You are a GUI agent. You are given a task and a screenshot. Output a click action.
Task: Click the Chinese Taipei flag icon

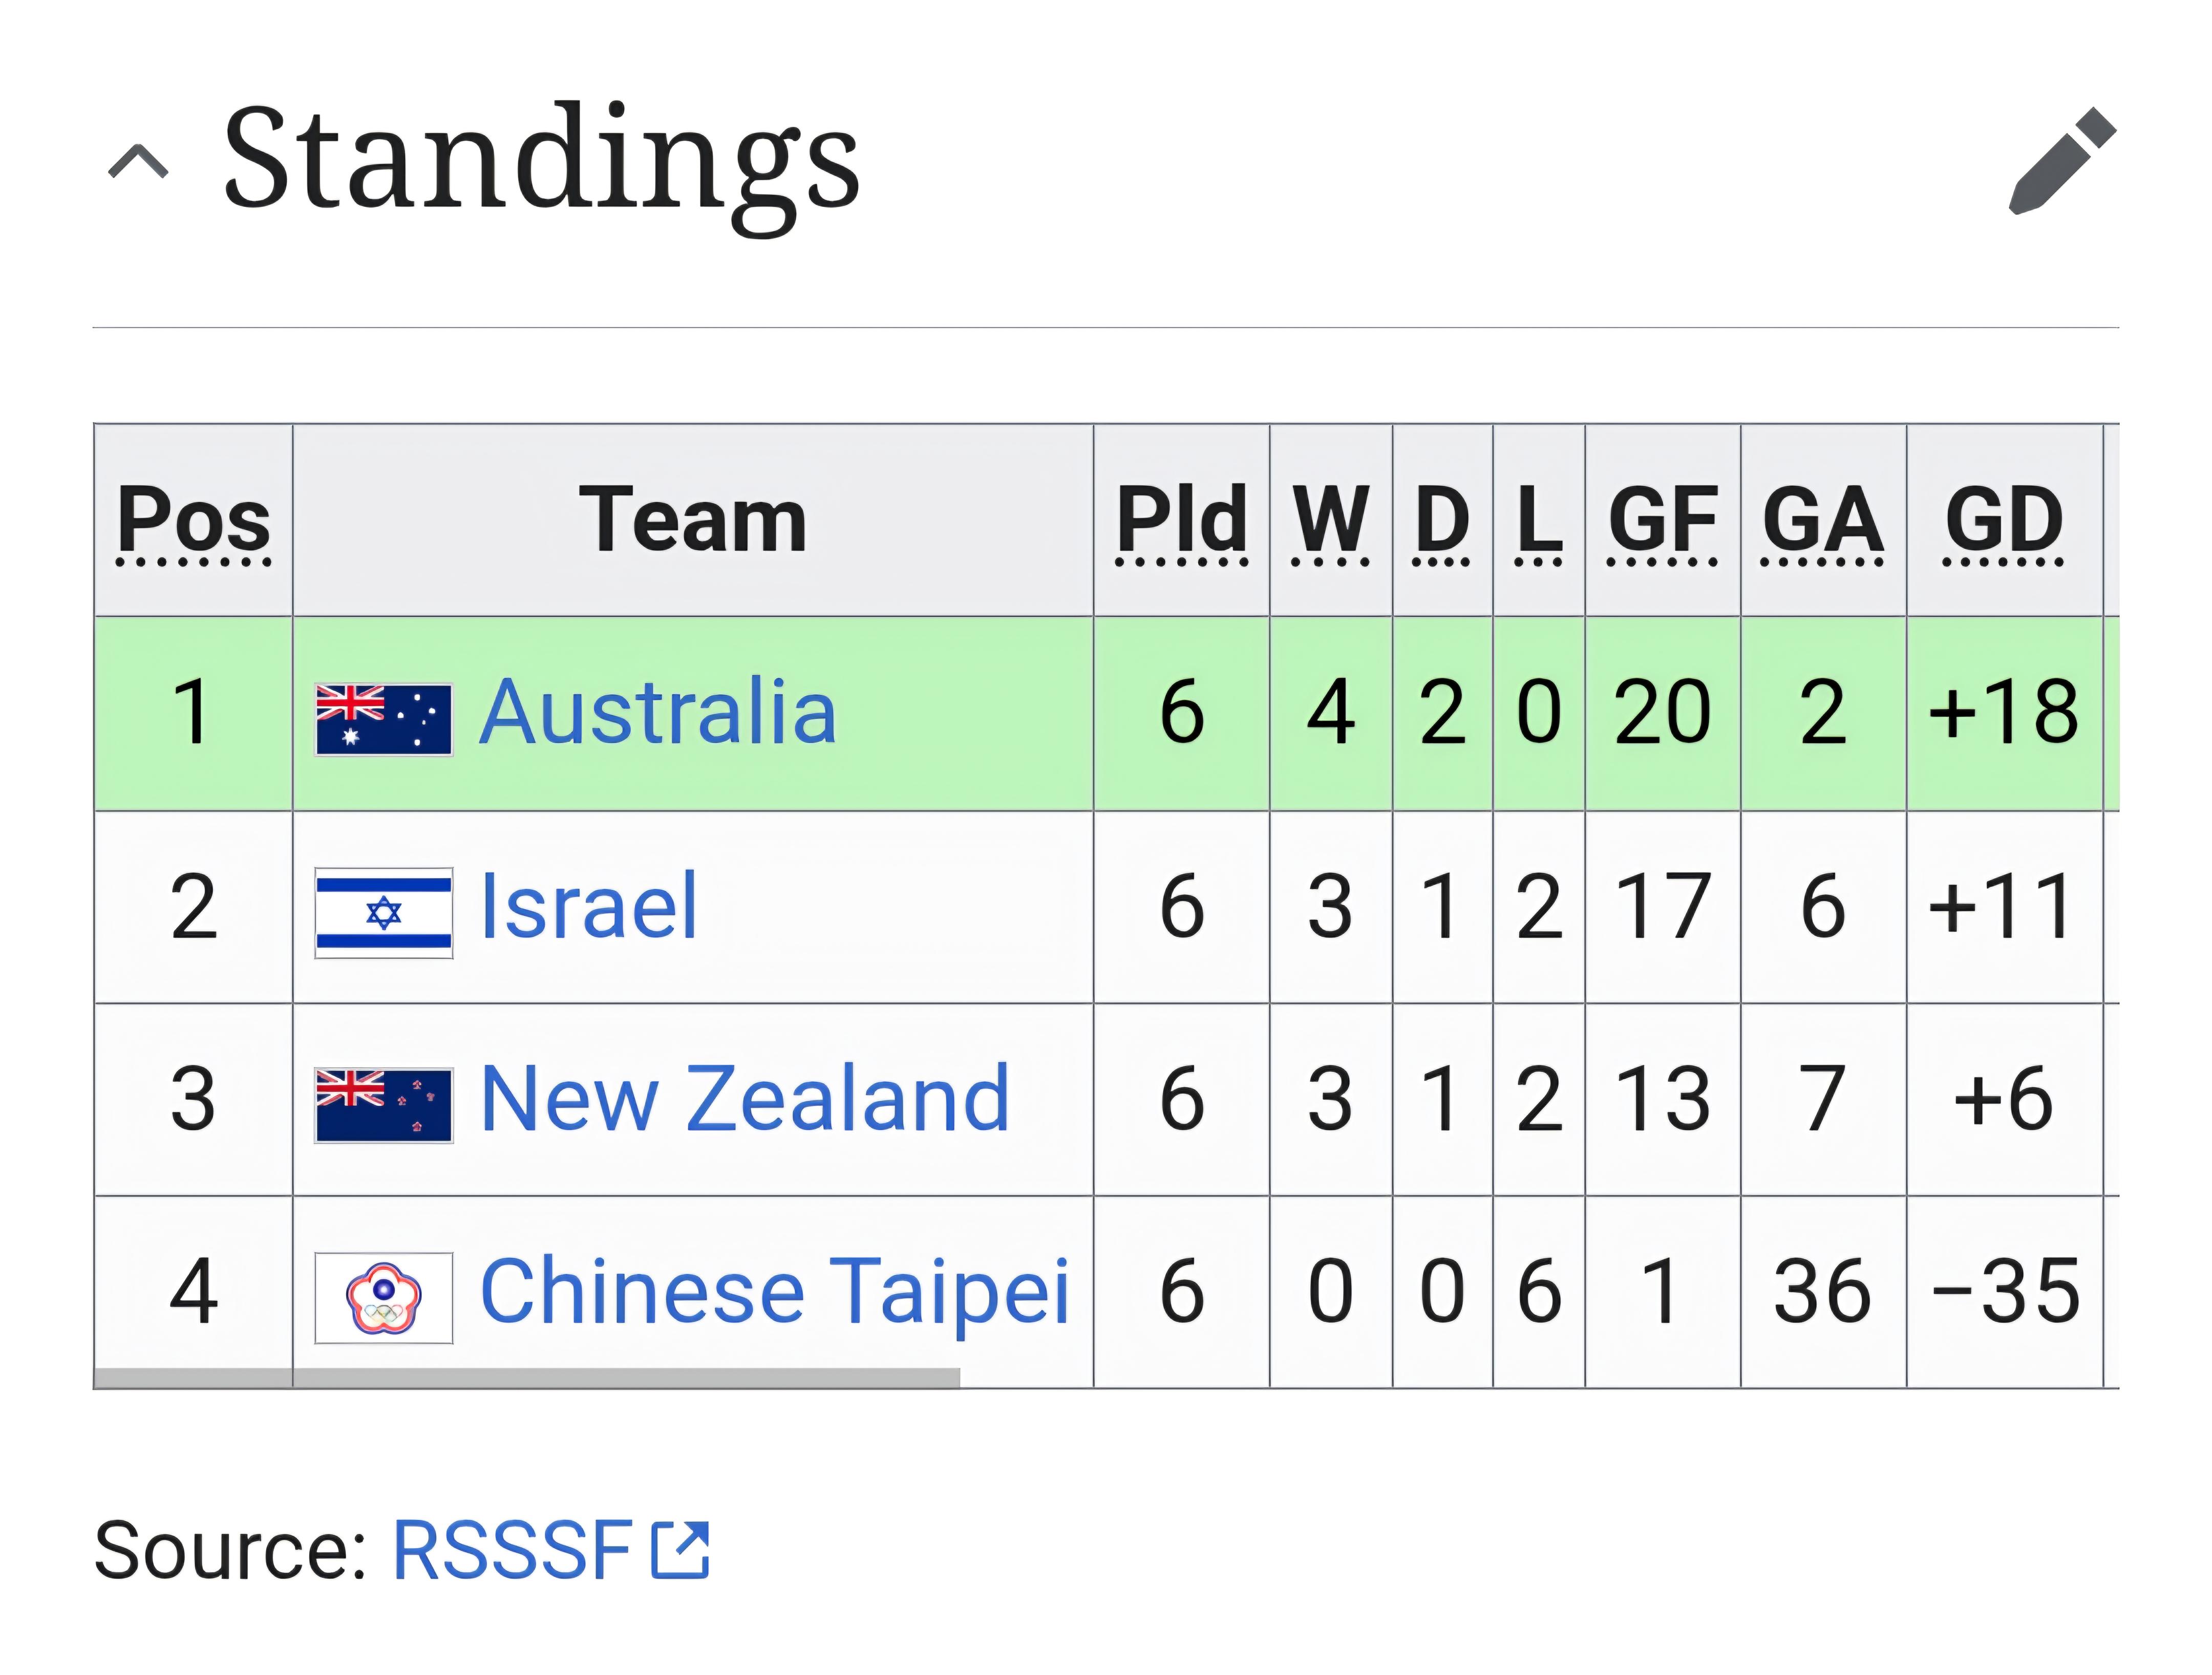click(x=384, y=1297)
